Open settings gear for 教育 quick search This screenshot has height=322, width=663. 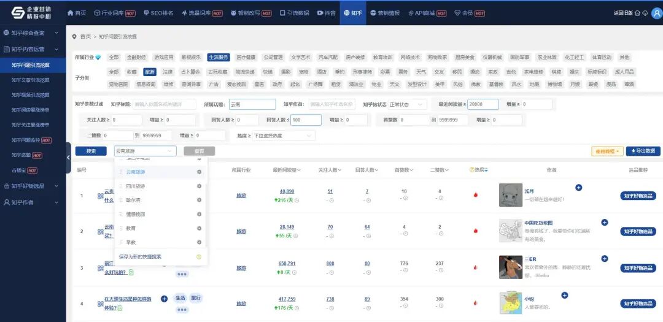point(199,228)
